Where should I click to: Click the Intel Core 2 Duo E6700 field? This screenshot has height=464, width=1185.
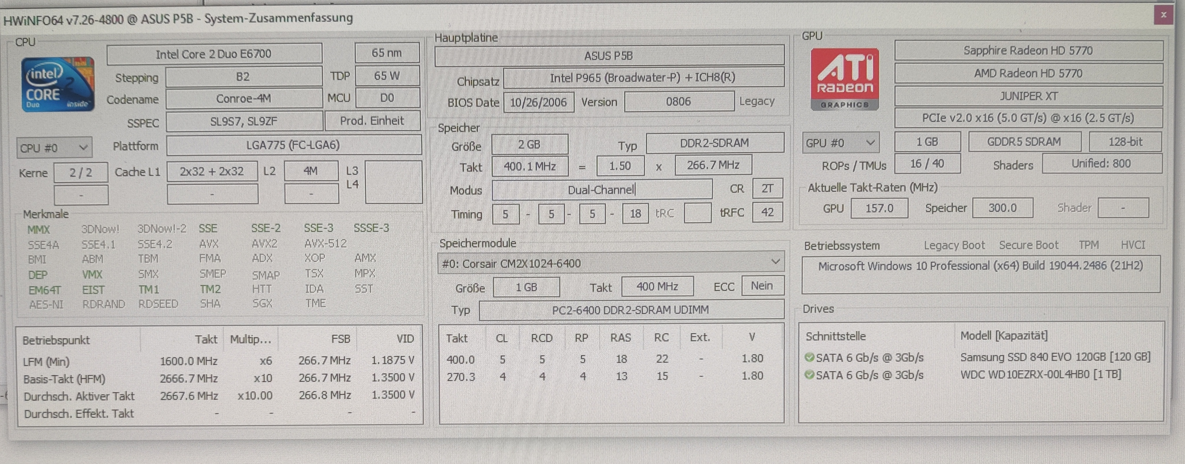tap(214, 54)
